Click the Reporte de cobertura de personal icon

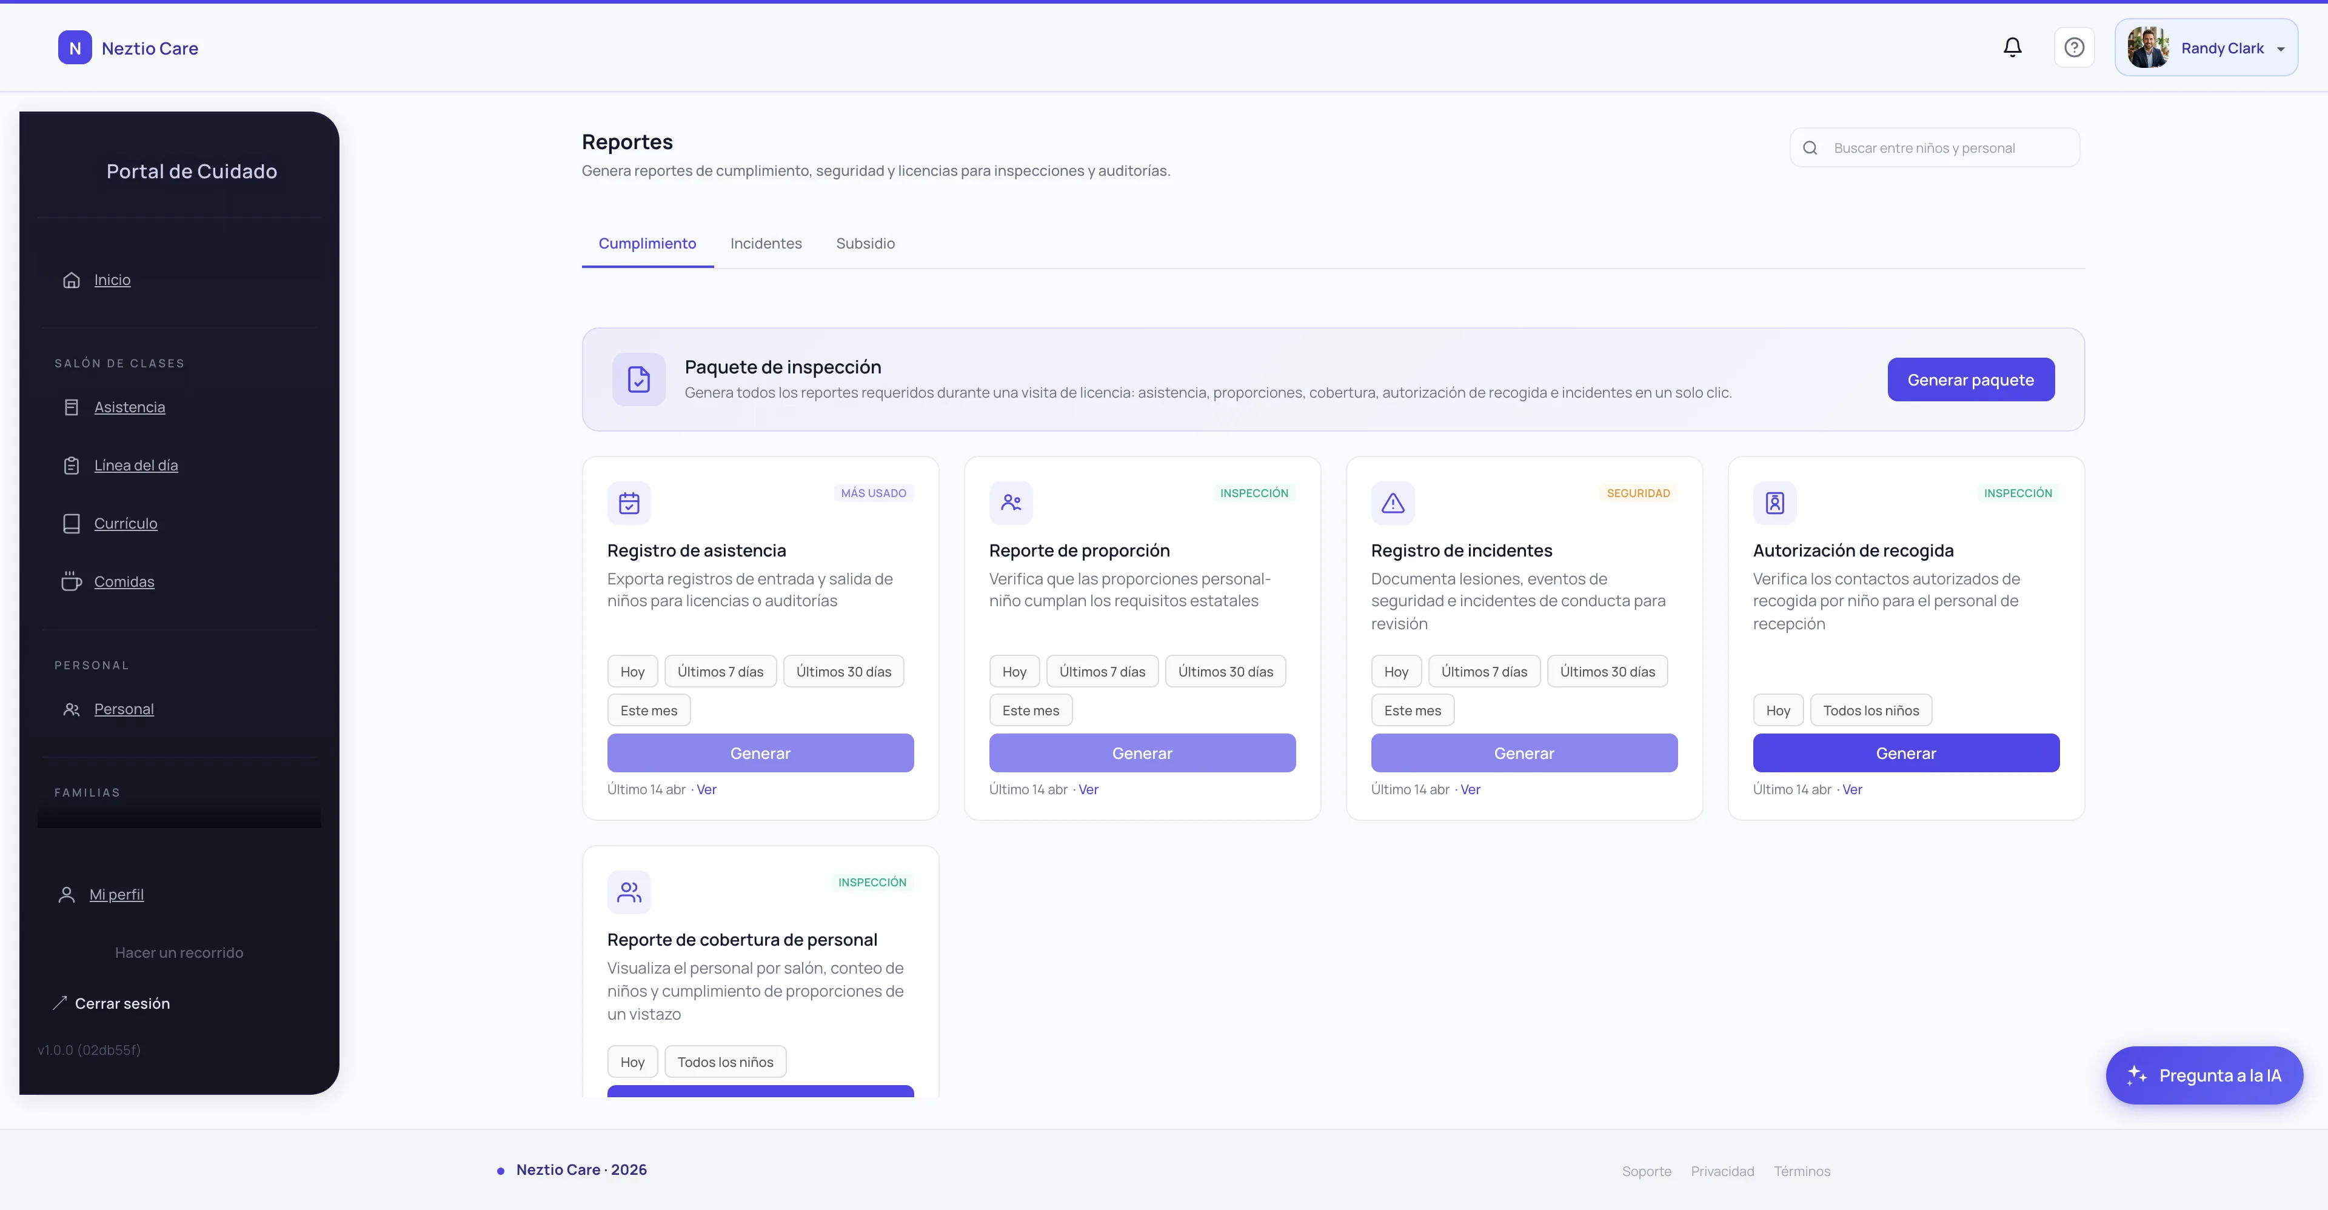click(x=629, y=893)
